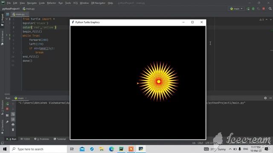The height and width of the screenshot is (153, 273).
Task: Click the Print icon in Run console
Action: (x=13, y=125)
